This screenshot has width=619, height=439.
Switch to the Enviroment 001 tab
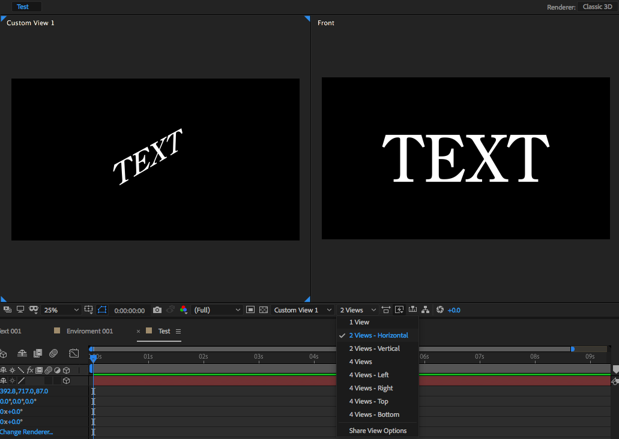pos(89,331)
